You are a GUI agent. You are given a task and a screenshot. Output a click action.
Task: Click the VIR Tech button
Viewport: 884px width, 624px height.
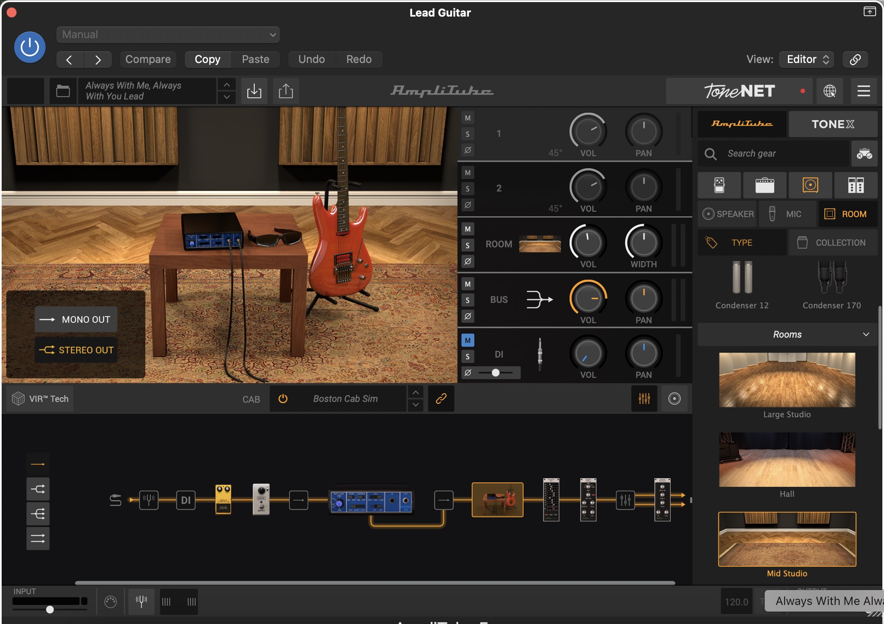tap(40, 399)
